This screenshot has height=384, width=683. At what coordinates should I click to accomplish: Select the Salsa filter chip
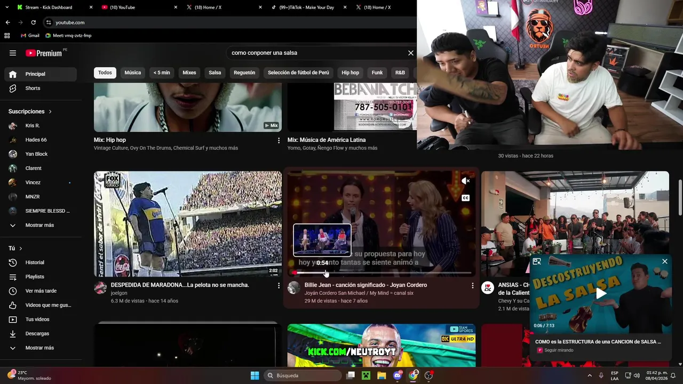tap(215, 73)
